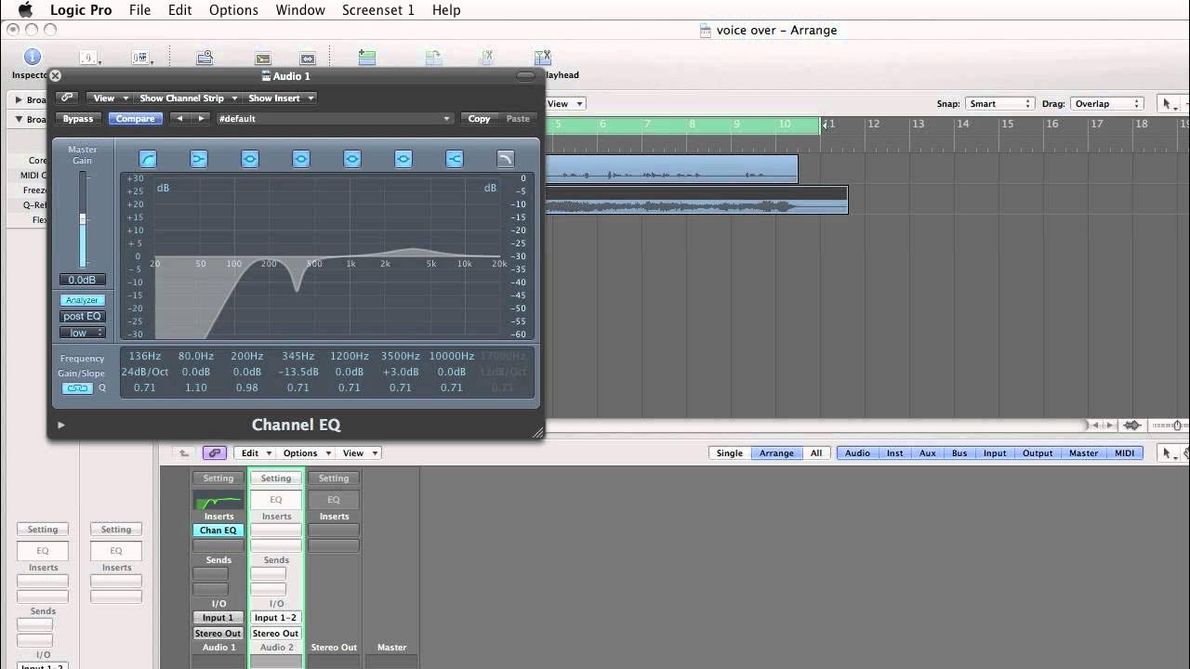The width and height of the screenshot is (1190, 669).
Task: Open the Show Channel Strip dropdown
Action: click(x=189, y=98)
